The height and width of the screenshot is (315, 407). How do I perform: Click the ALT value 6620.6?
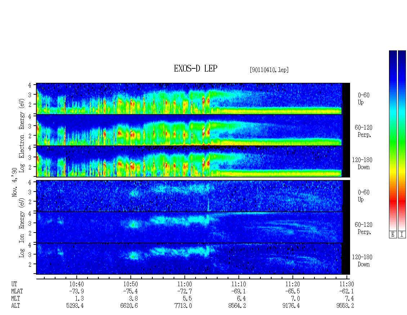[x=129, y=306]
